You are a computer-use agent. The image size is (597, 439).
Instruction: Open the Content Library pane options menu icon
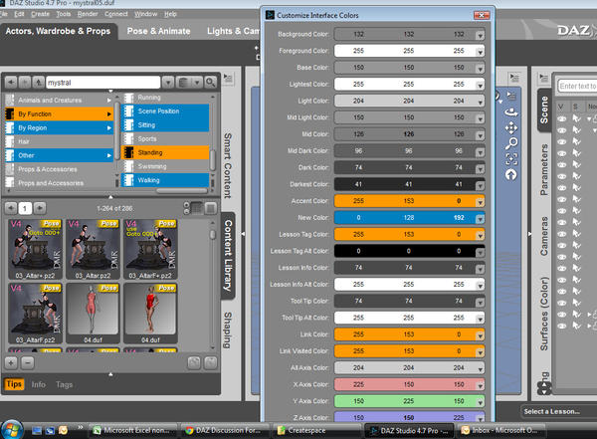point(228,78)
